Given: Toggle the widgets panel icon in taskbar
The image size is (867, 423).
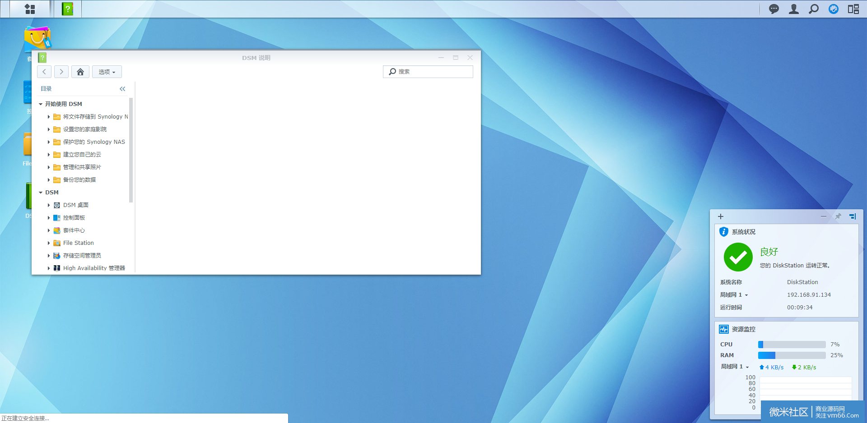Looking at the screenshot, I should [853, 9].
